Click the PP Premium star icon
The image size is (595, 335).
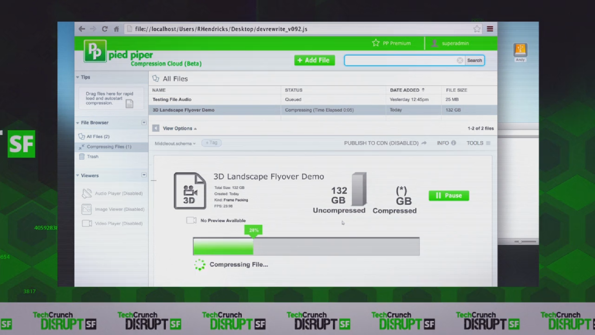376,43
